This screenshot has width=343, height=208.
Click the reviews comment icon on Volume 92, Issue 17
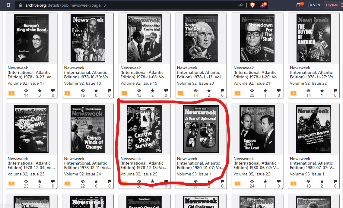[x=53, y=91]
